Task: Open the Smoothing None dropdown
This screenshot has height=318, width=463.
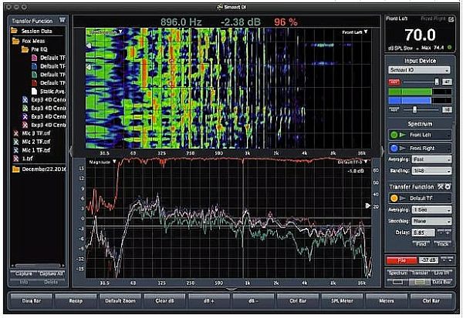Action: [431, 221]
